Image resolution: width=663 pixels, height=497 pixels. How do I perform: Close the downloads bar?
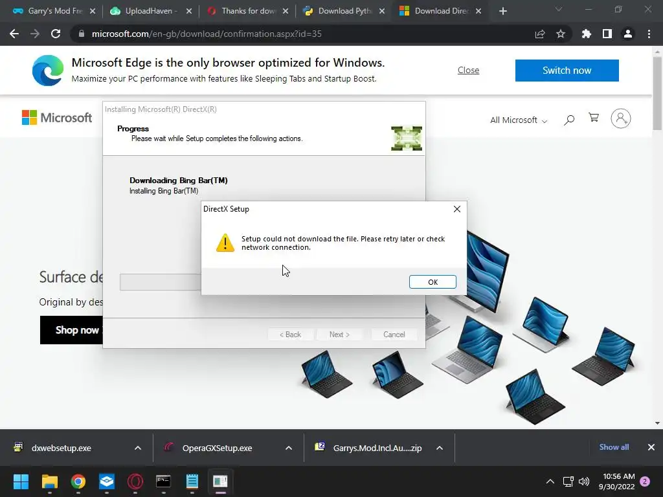(x=651, y=447)
